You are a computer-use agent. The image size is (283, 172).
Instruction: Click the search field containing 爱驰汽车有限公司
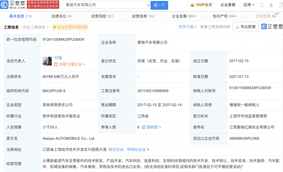tap(106, 5)
